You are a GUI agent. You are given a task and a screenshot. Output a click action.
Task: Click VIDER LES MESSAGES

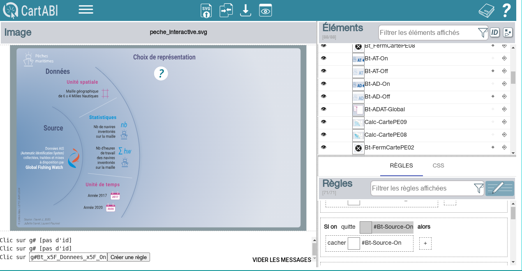tap(282, 260)
